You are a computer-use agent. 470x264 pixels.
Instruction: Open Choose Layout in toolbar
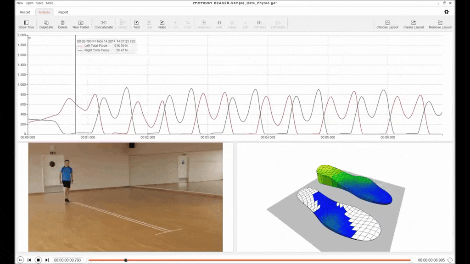387,23
